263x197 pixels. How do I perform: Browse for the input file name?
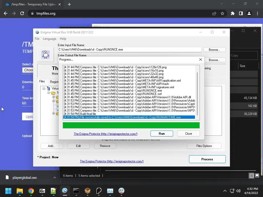214,50
